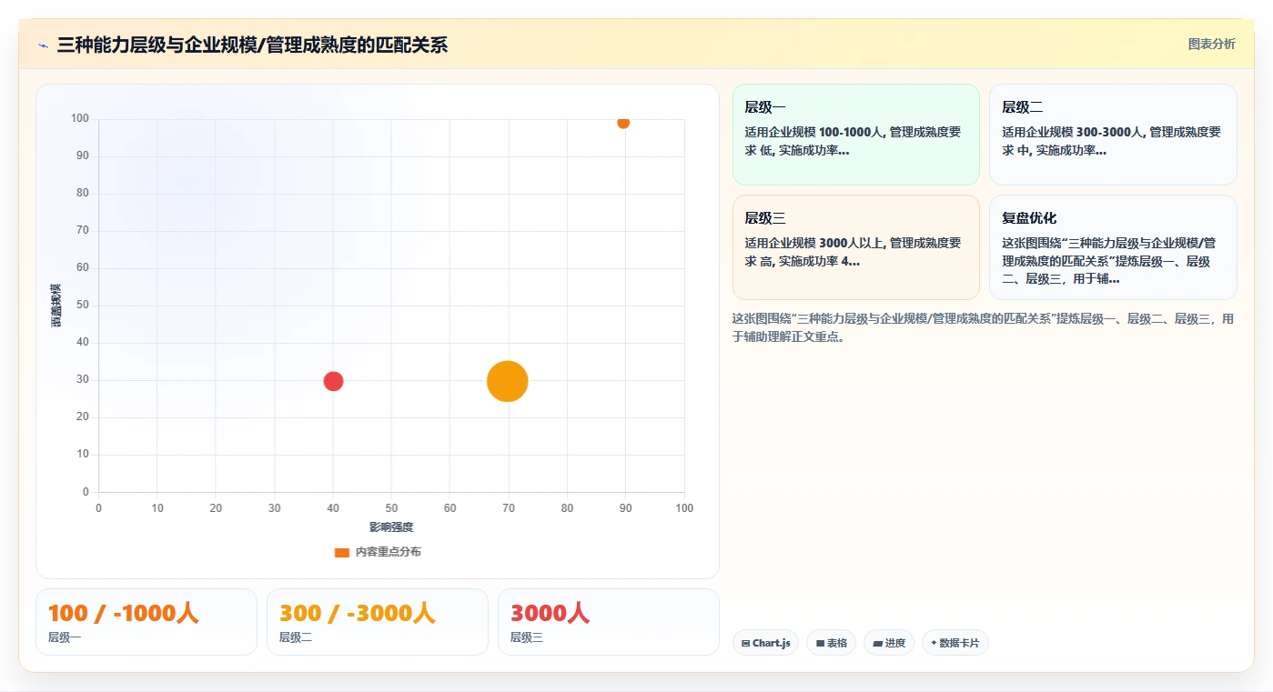The width and height of the screenshot is (1273, 692).
Task: Click the 内容重点分布 legend label
Action: coord(388,552)
